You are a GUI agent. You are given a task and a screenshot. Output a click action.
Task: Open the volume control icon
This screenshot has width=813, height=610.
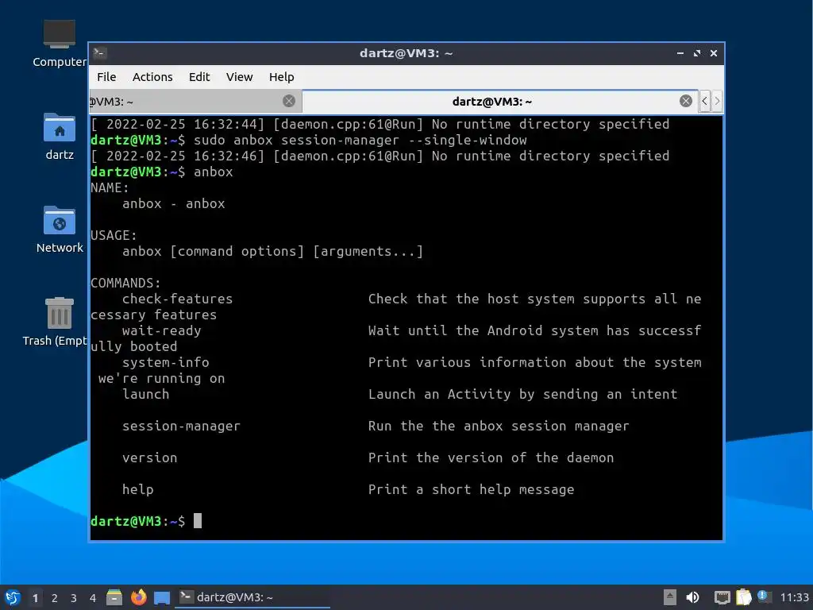pos(692,597)
